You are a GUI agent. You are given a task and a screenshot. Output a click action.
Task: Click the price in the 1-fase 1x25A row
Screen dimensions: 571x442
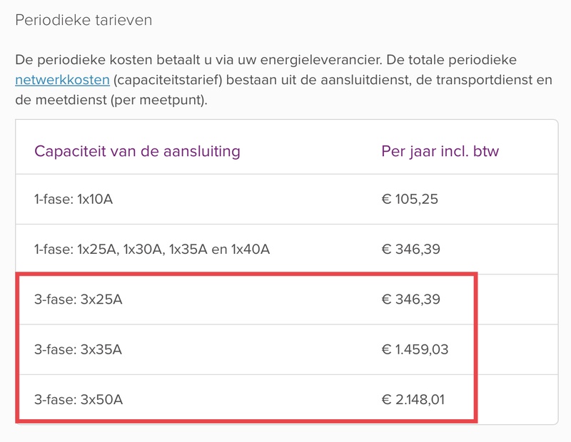[410, 249]
